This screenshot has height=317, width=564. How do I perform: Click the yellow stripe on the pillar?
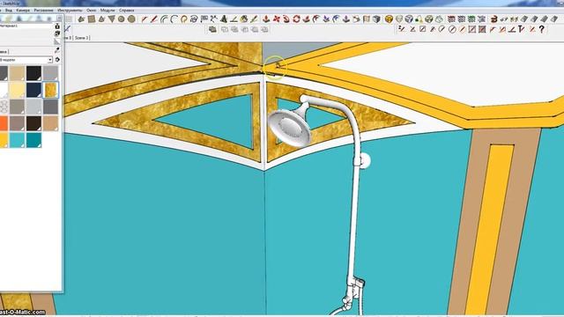pyautogui.click(x=489, y=230)
